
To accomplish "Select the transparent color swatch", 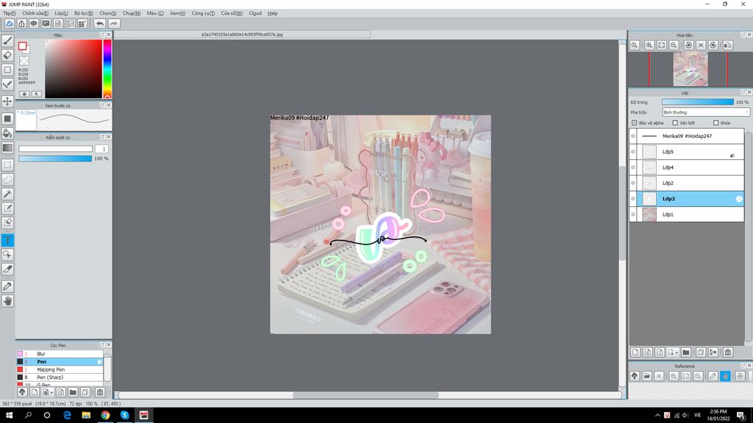I will pyautogui.click(x=24, y=60).
